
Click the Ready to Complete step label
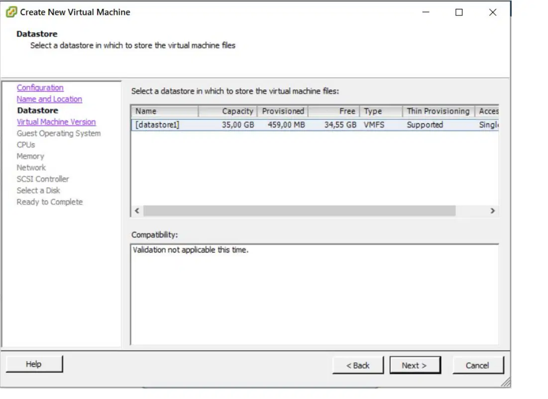[x=50, y=202]
